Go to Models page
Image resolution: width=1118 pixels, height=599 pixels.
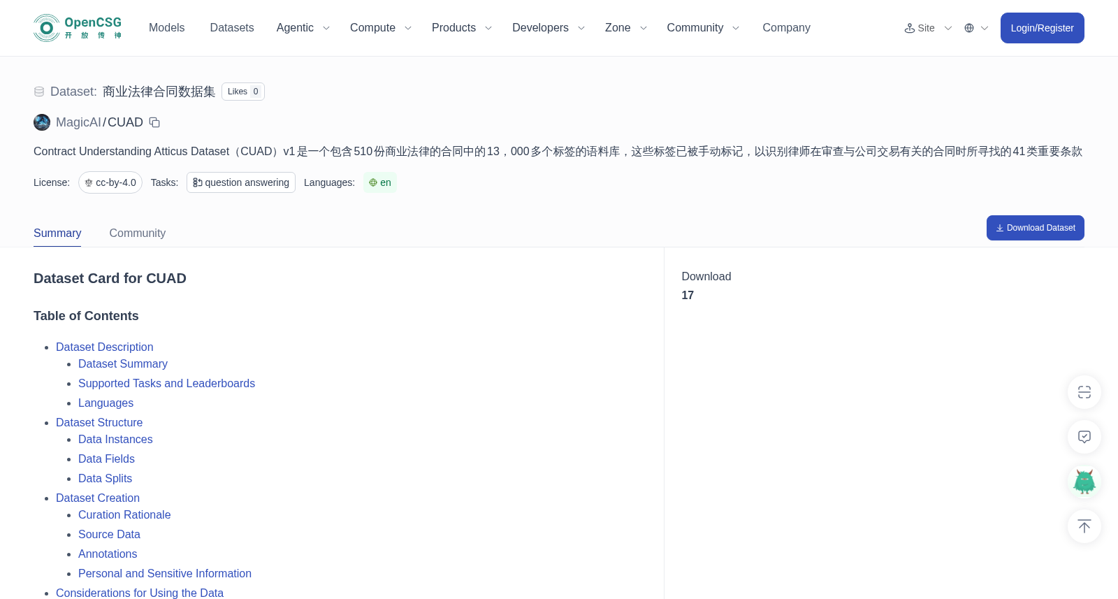[167, 28]
